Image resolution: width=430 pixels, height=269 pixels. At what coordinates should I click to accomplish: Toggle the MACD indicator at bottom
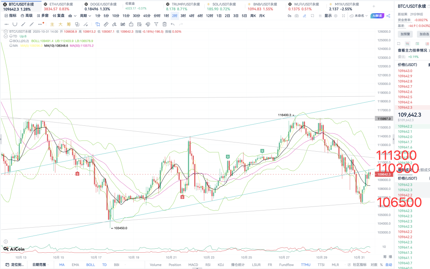click(193, 265)
